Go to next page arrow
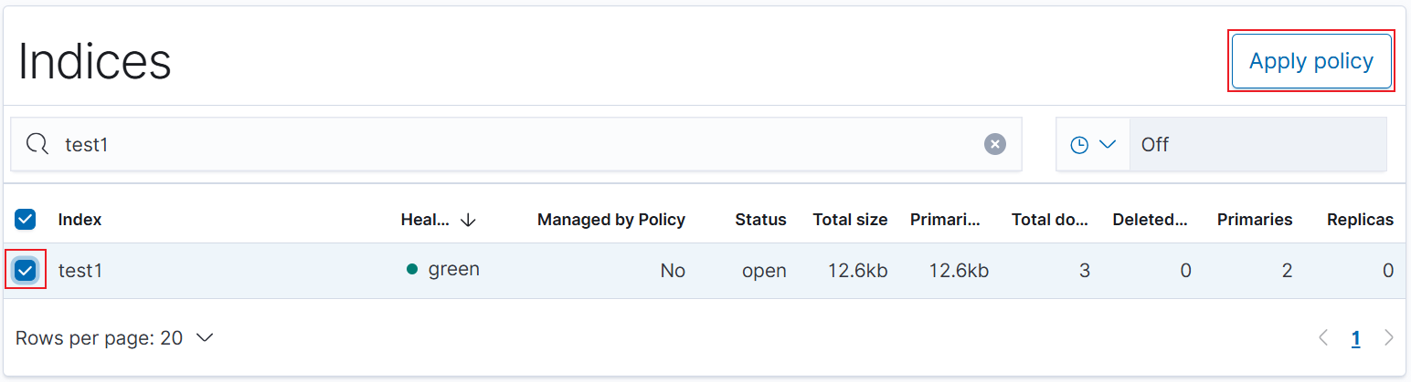This screenshot has width=1411, height=382. 1389,338
